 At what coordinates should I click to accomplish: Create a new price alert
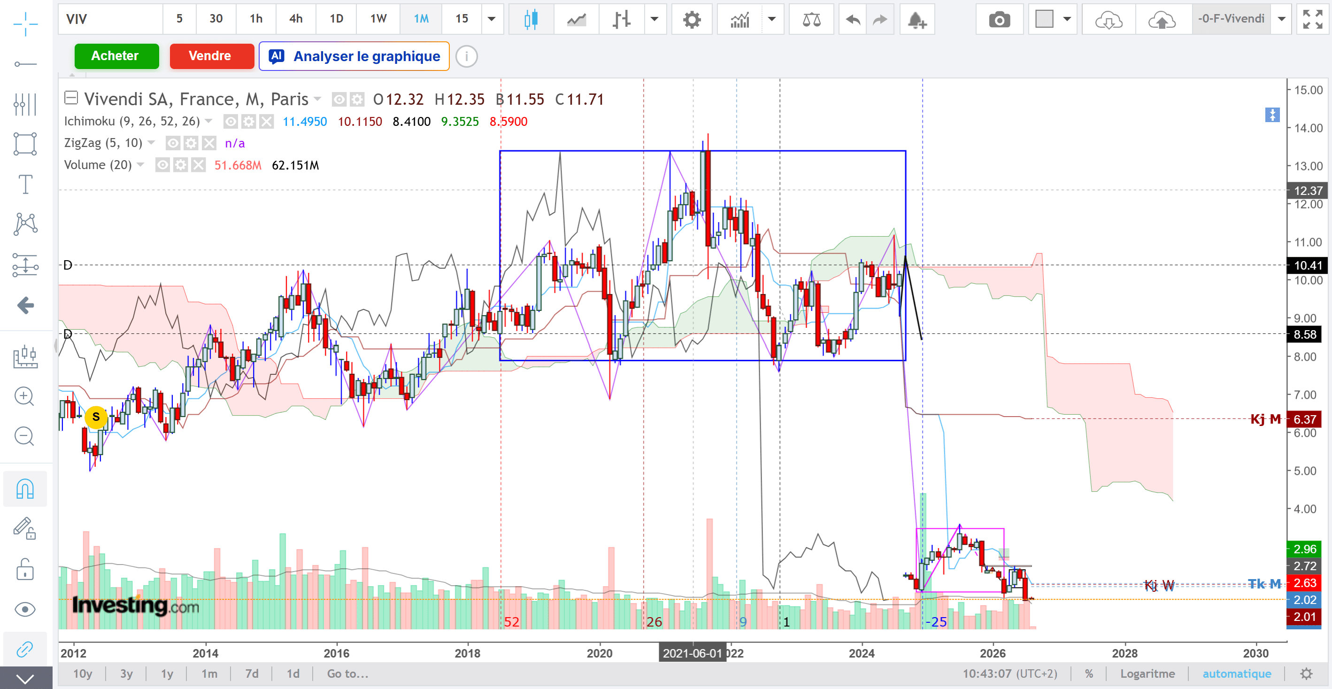917,20
